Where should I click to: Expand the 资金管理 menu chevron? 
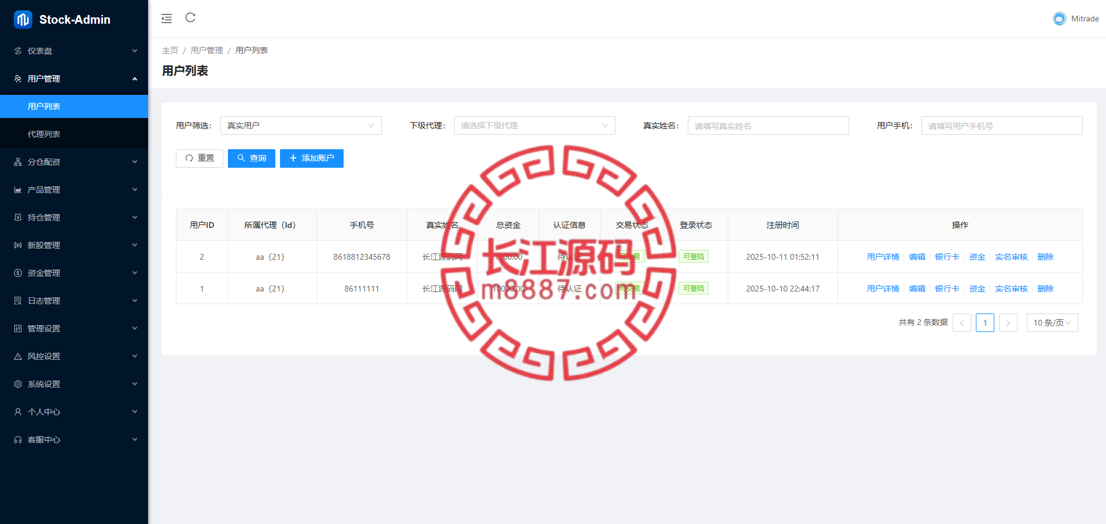135,273
